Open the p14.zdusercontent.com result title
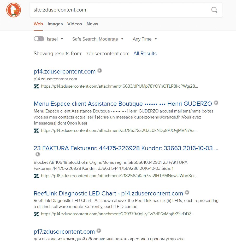 coord(64,72)
